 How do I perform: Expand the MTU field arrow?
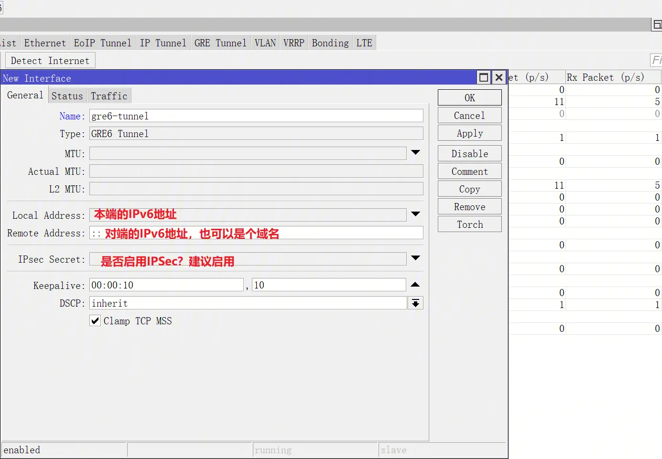pyautogui.click(x=415, y=153)
